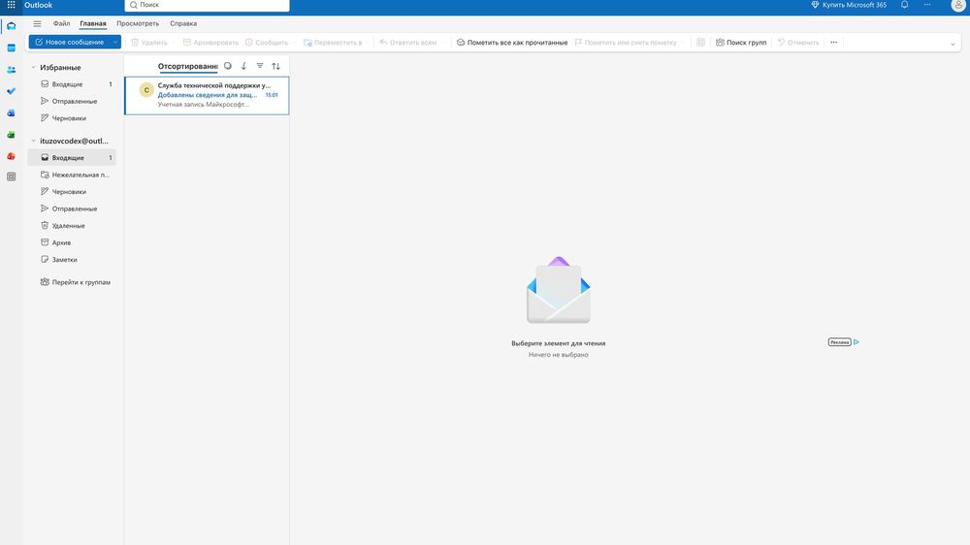970x545 pixels.
Task: Toggle the navigation pane hamburger icon
Action: point(37,23)
